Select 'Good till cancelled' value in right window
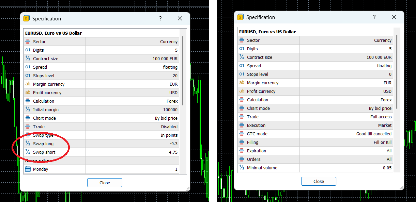This screenshot has height=202, width=416. click(x=374, y=134)
